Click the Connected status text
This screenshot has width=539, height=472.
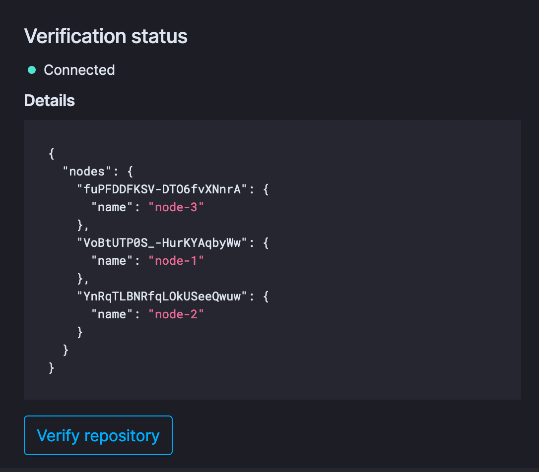79,70
